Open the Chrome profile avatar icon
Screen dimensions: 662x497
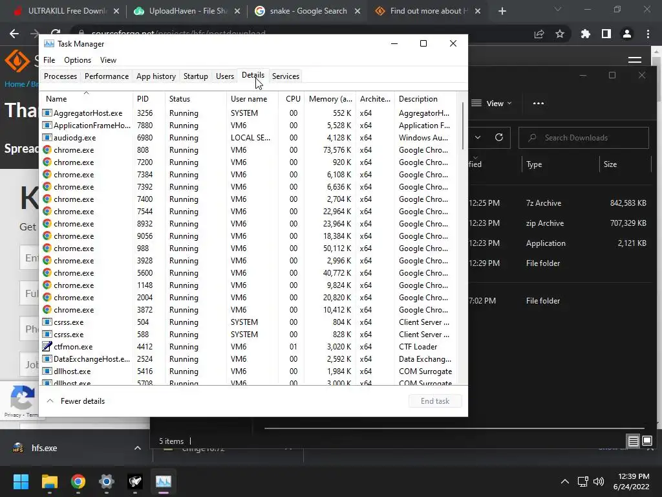pos(627,34)
